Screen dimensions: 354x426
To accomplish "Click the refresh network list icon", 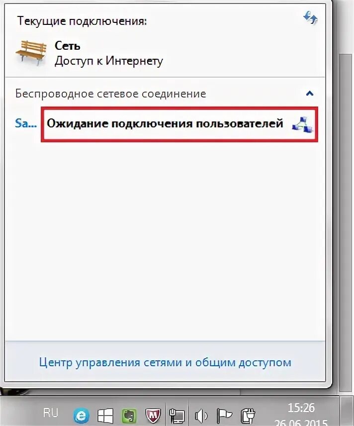I will pos(310,18).
